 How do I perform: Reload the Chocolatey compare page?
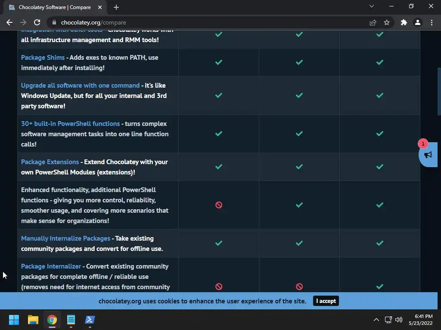(x=37, y=22)
